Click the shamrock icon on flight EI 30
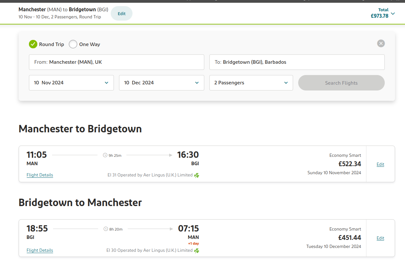 click(197, 251)
